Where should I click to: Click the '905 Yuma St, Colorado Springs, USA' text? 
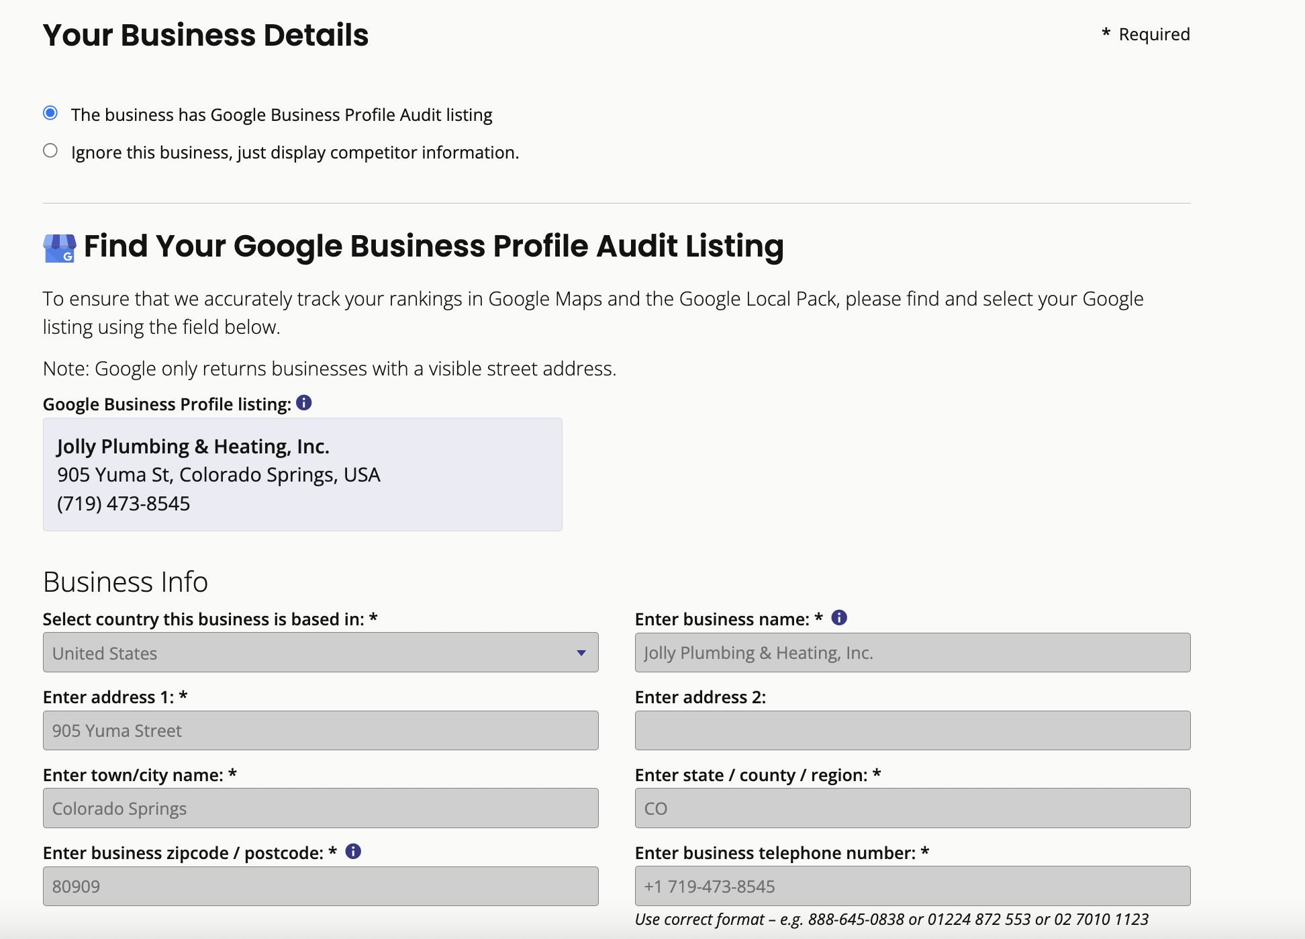[219, 475]
